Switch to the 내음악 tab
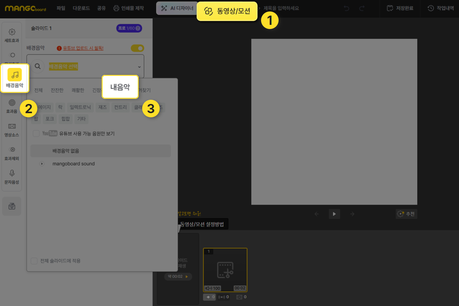 point(120,87)
